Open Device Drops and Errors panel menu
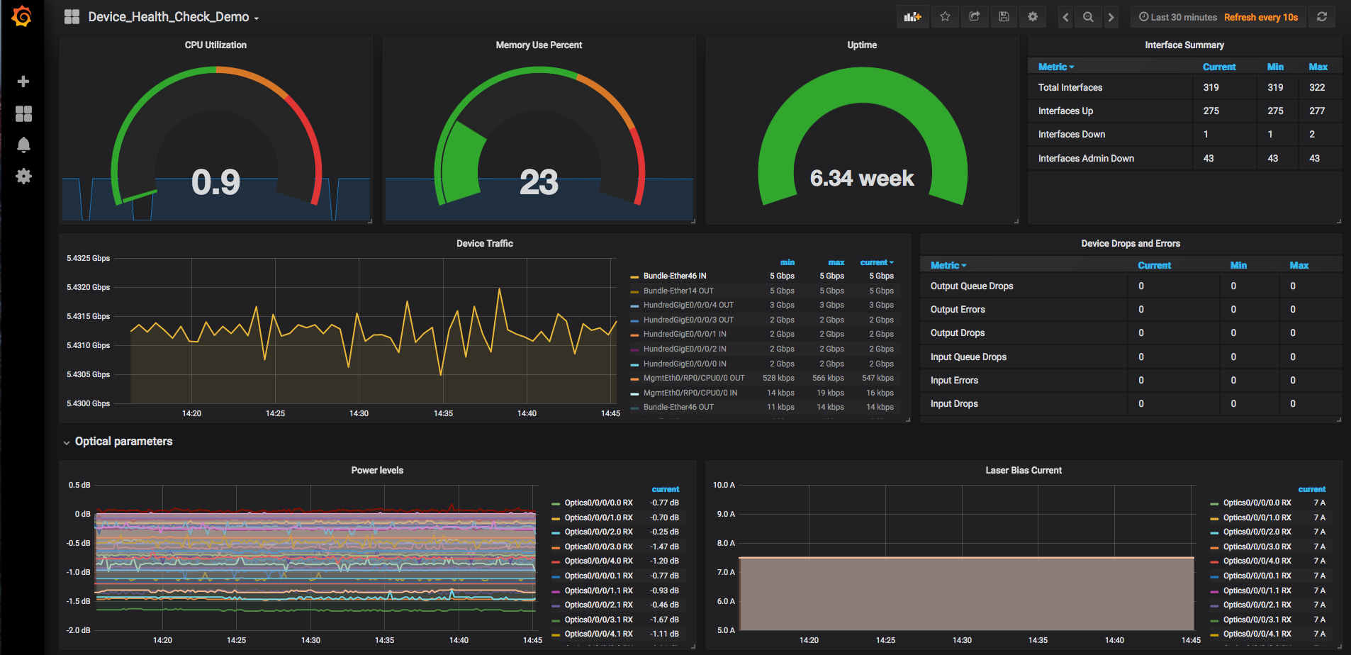Viewport: 1351px width, 655px height. pos(1131,243)
